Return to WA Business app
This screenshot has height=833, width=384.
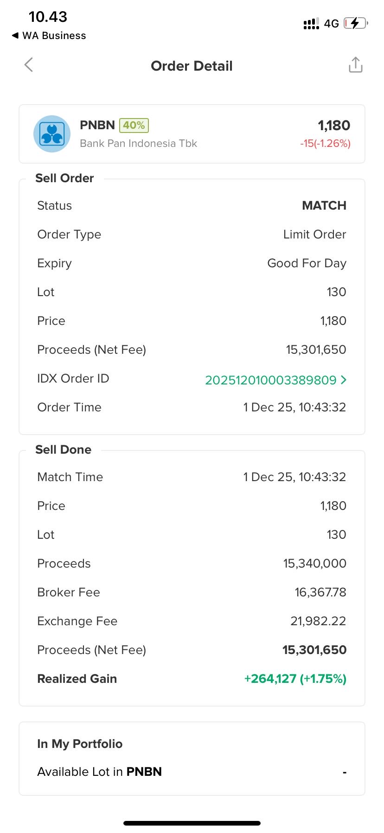[x=49, y=36]
